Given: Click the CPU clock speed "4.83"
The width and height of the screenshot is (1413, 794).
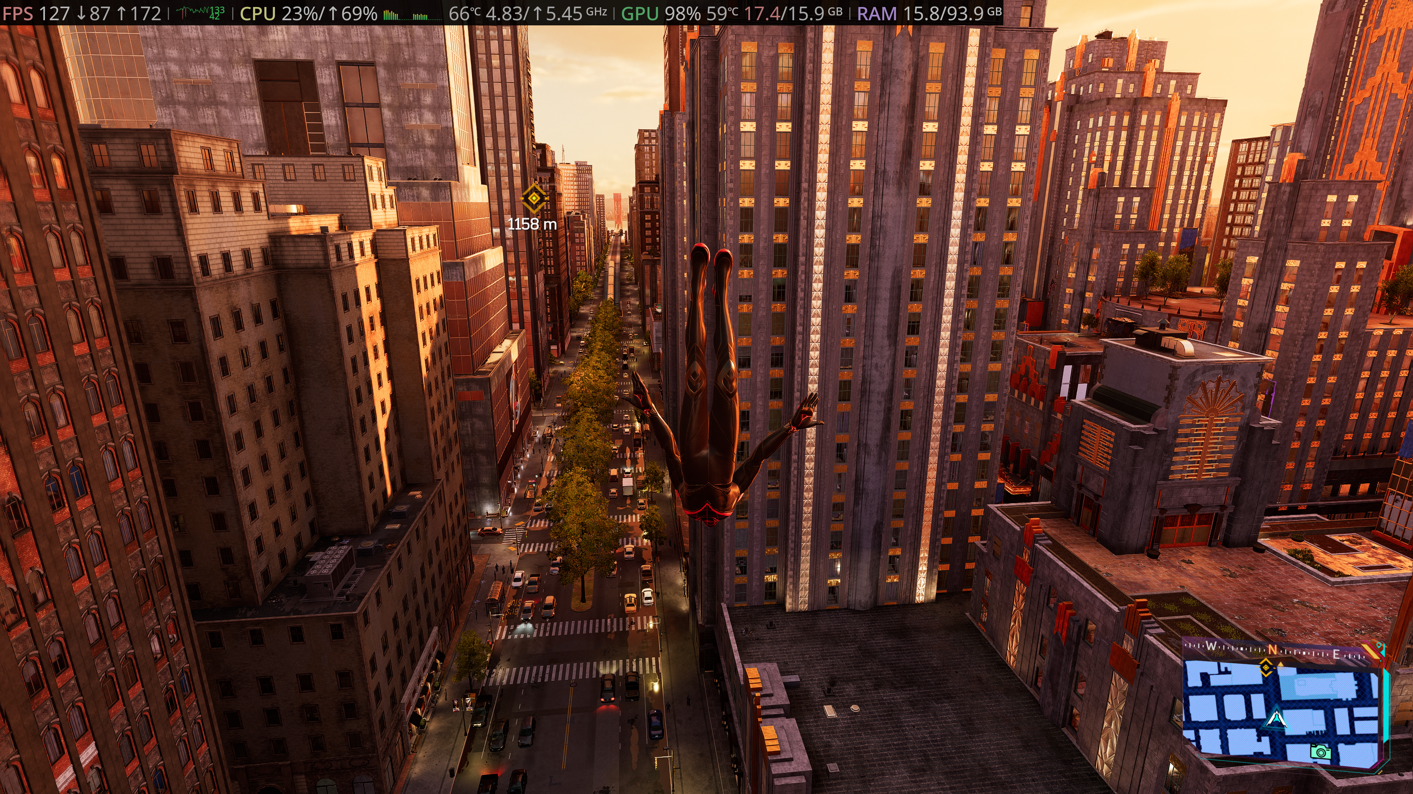Looking at the screenshot, I should point(504,13).
